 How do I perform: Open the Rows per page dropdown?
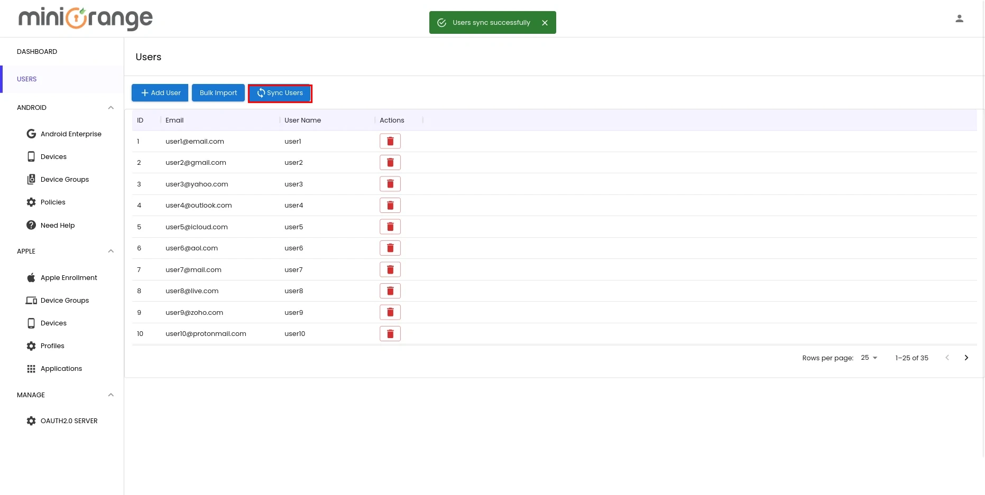point(868,358)
